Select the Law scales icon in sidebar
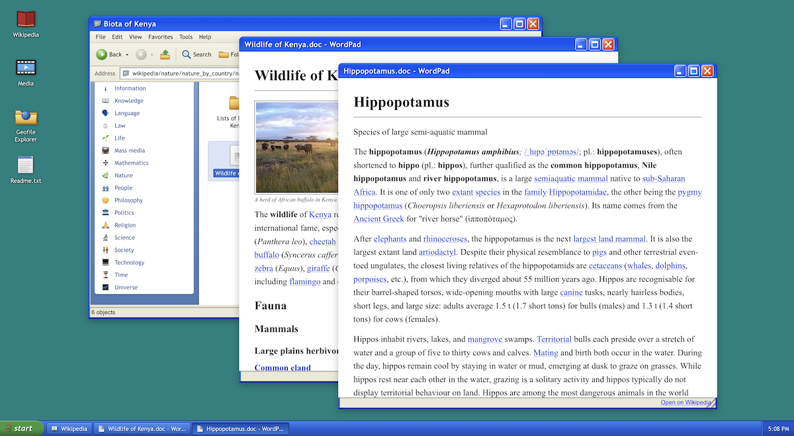 [x=105, y=126]
